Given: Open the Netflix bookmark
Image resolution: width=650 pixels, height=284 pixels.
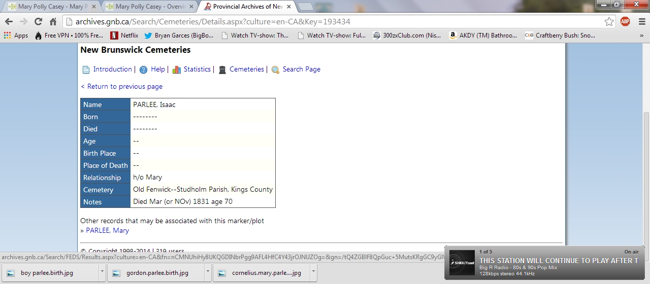Looking at the screenshot, I should tap(124, 35).
